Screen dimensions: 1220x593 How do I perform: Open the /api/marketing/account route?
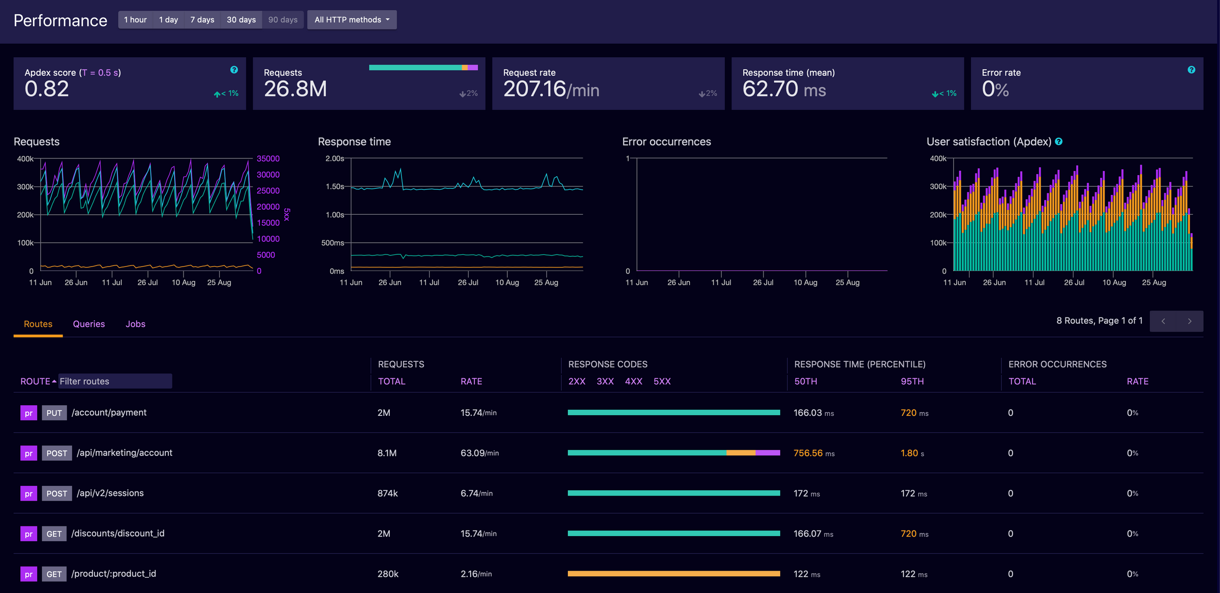(125, 452)
